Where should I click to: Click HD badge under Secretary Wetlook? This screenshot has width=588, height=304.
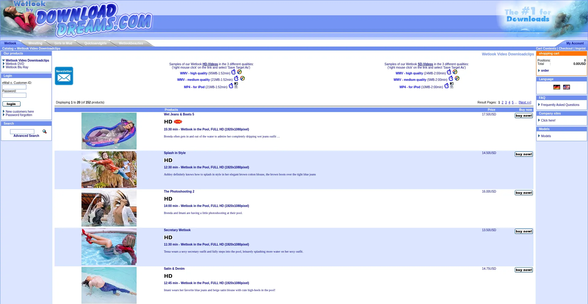168,238
